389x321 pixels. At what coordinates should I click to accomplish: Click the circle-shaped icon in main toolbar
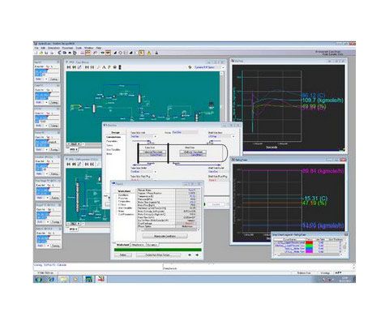pyautogui.click(x=121, y=53)
